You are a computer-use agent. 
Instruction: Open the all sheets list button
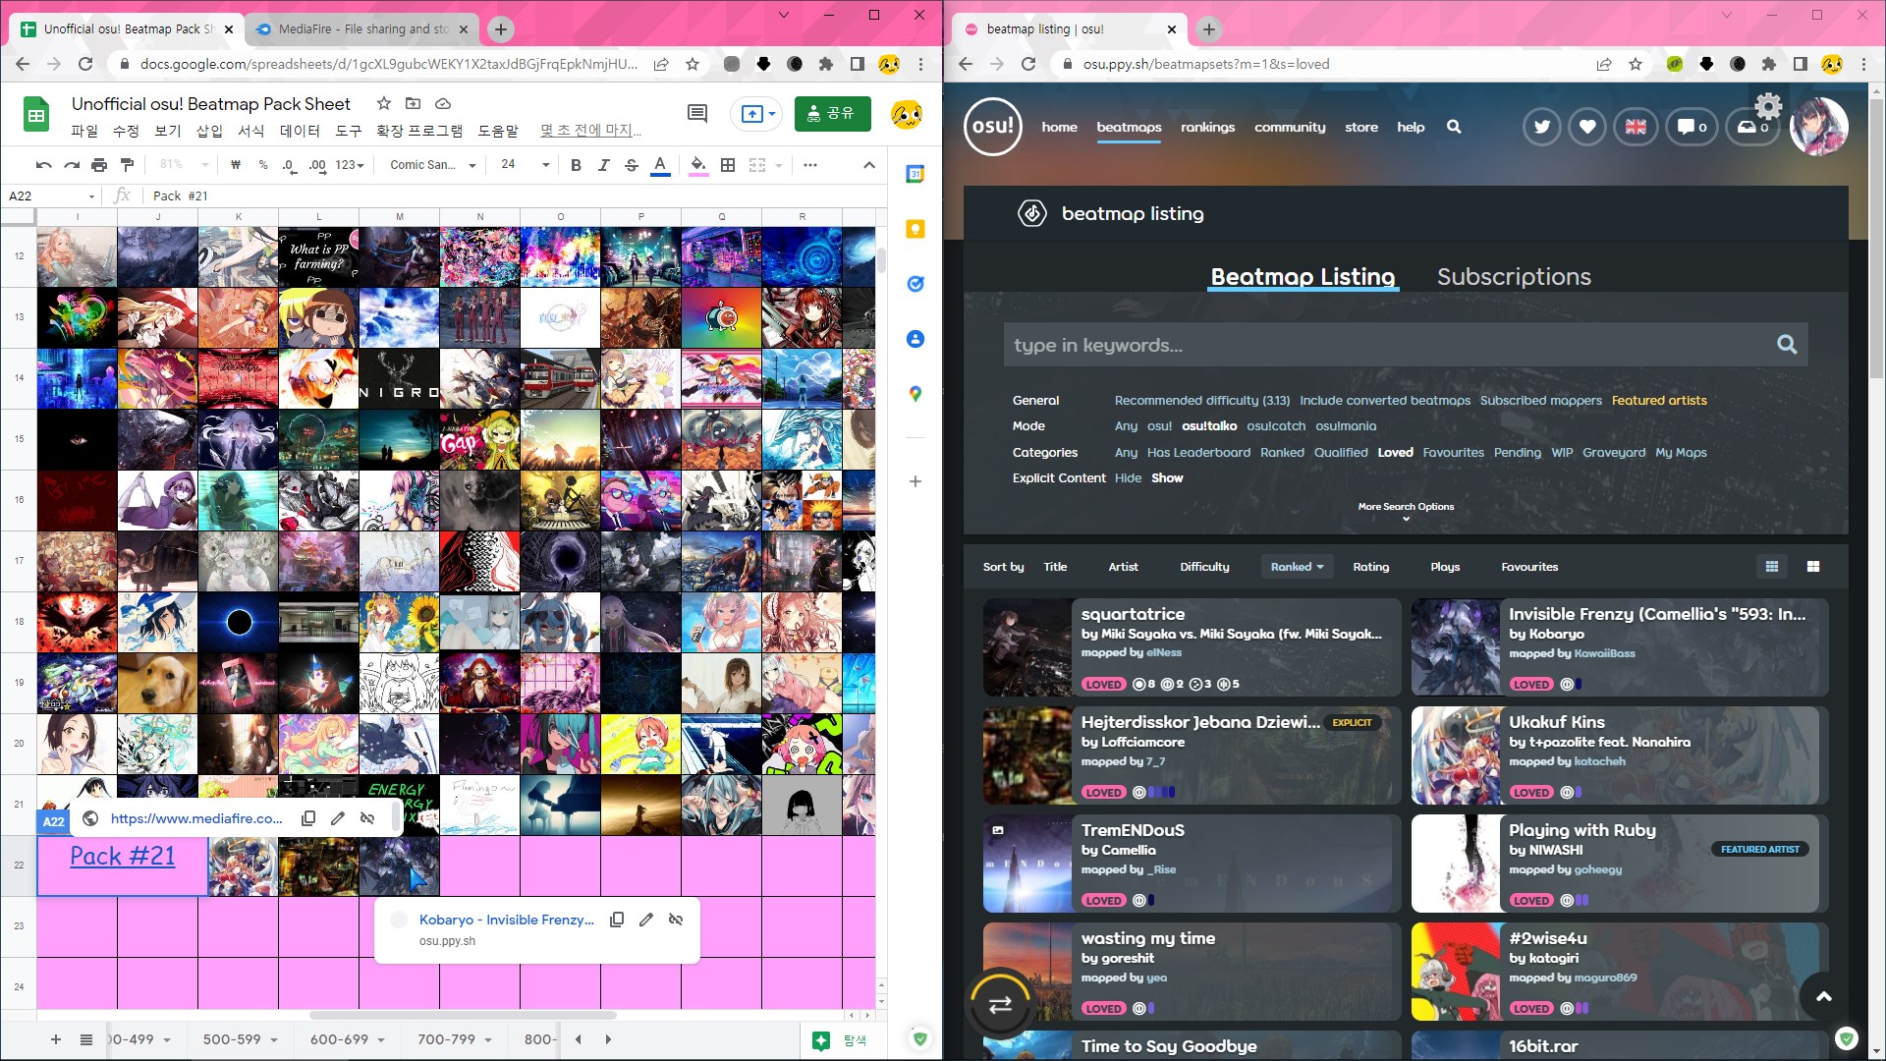click(86, 1039)
